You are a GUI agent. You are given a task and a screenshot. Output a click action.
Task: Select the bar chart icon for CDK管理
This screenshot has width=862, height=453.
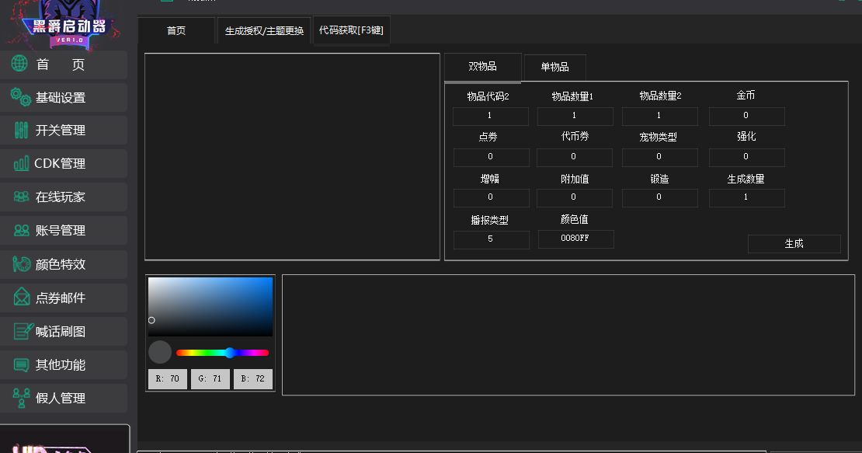coord(21,164)
